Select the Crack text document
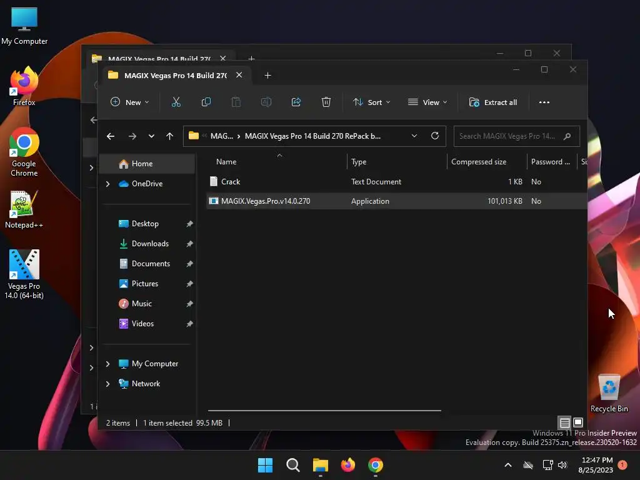 point(397,182)
